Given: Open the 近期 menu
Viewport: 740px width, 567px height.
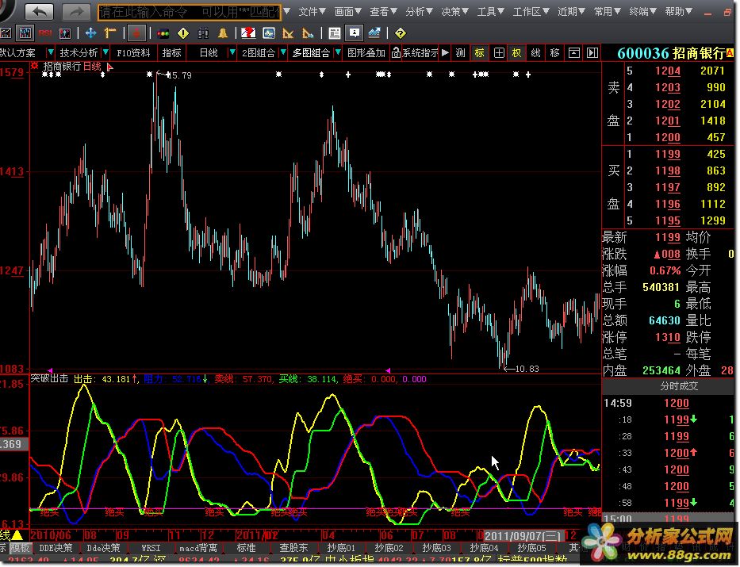Looking at the screenshot, I should [x=571, y=11].
